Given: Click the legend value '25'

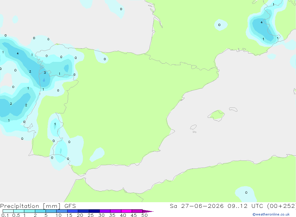Looking at the screenshot, I should pos(91,215).
